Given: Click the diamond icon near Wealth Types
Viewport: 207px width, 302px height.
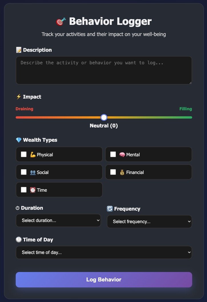Looking at the screenshot, I should (x=19, y=140).
